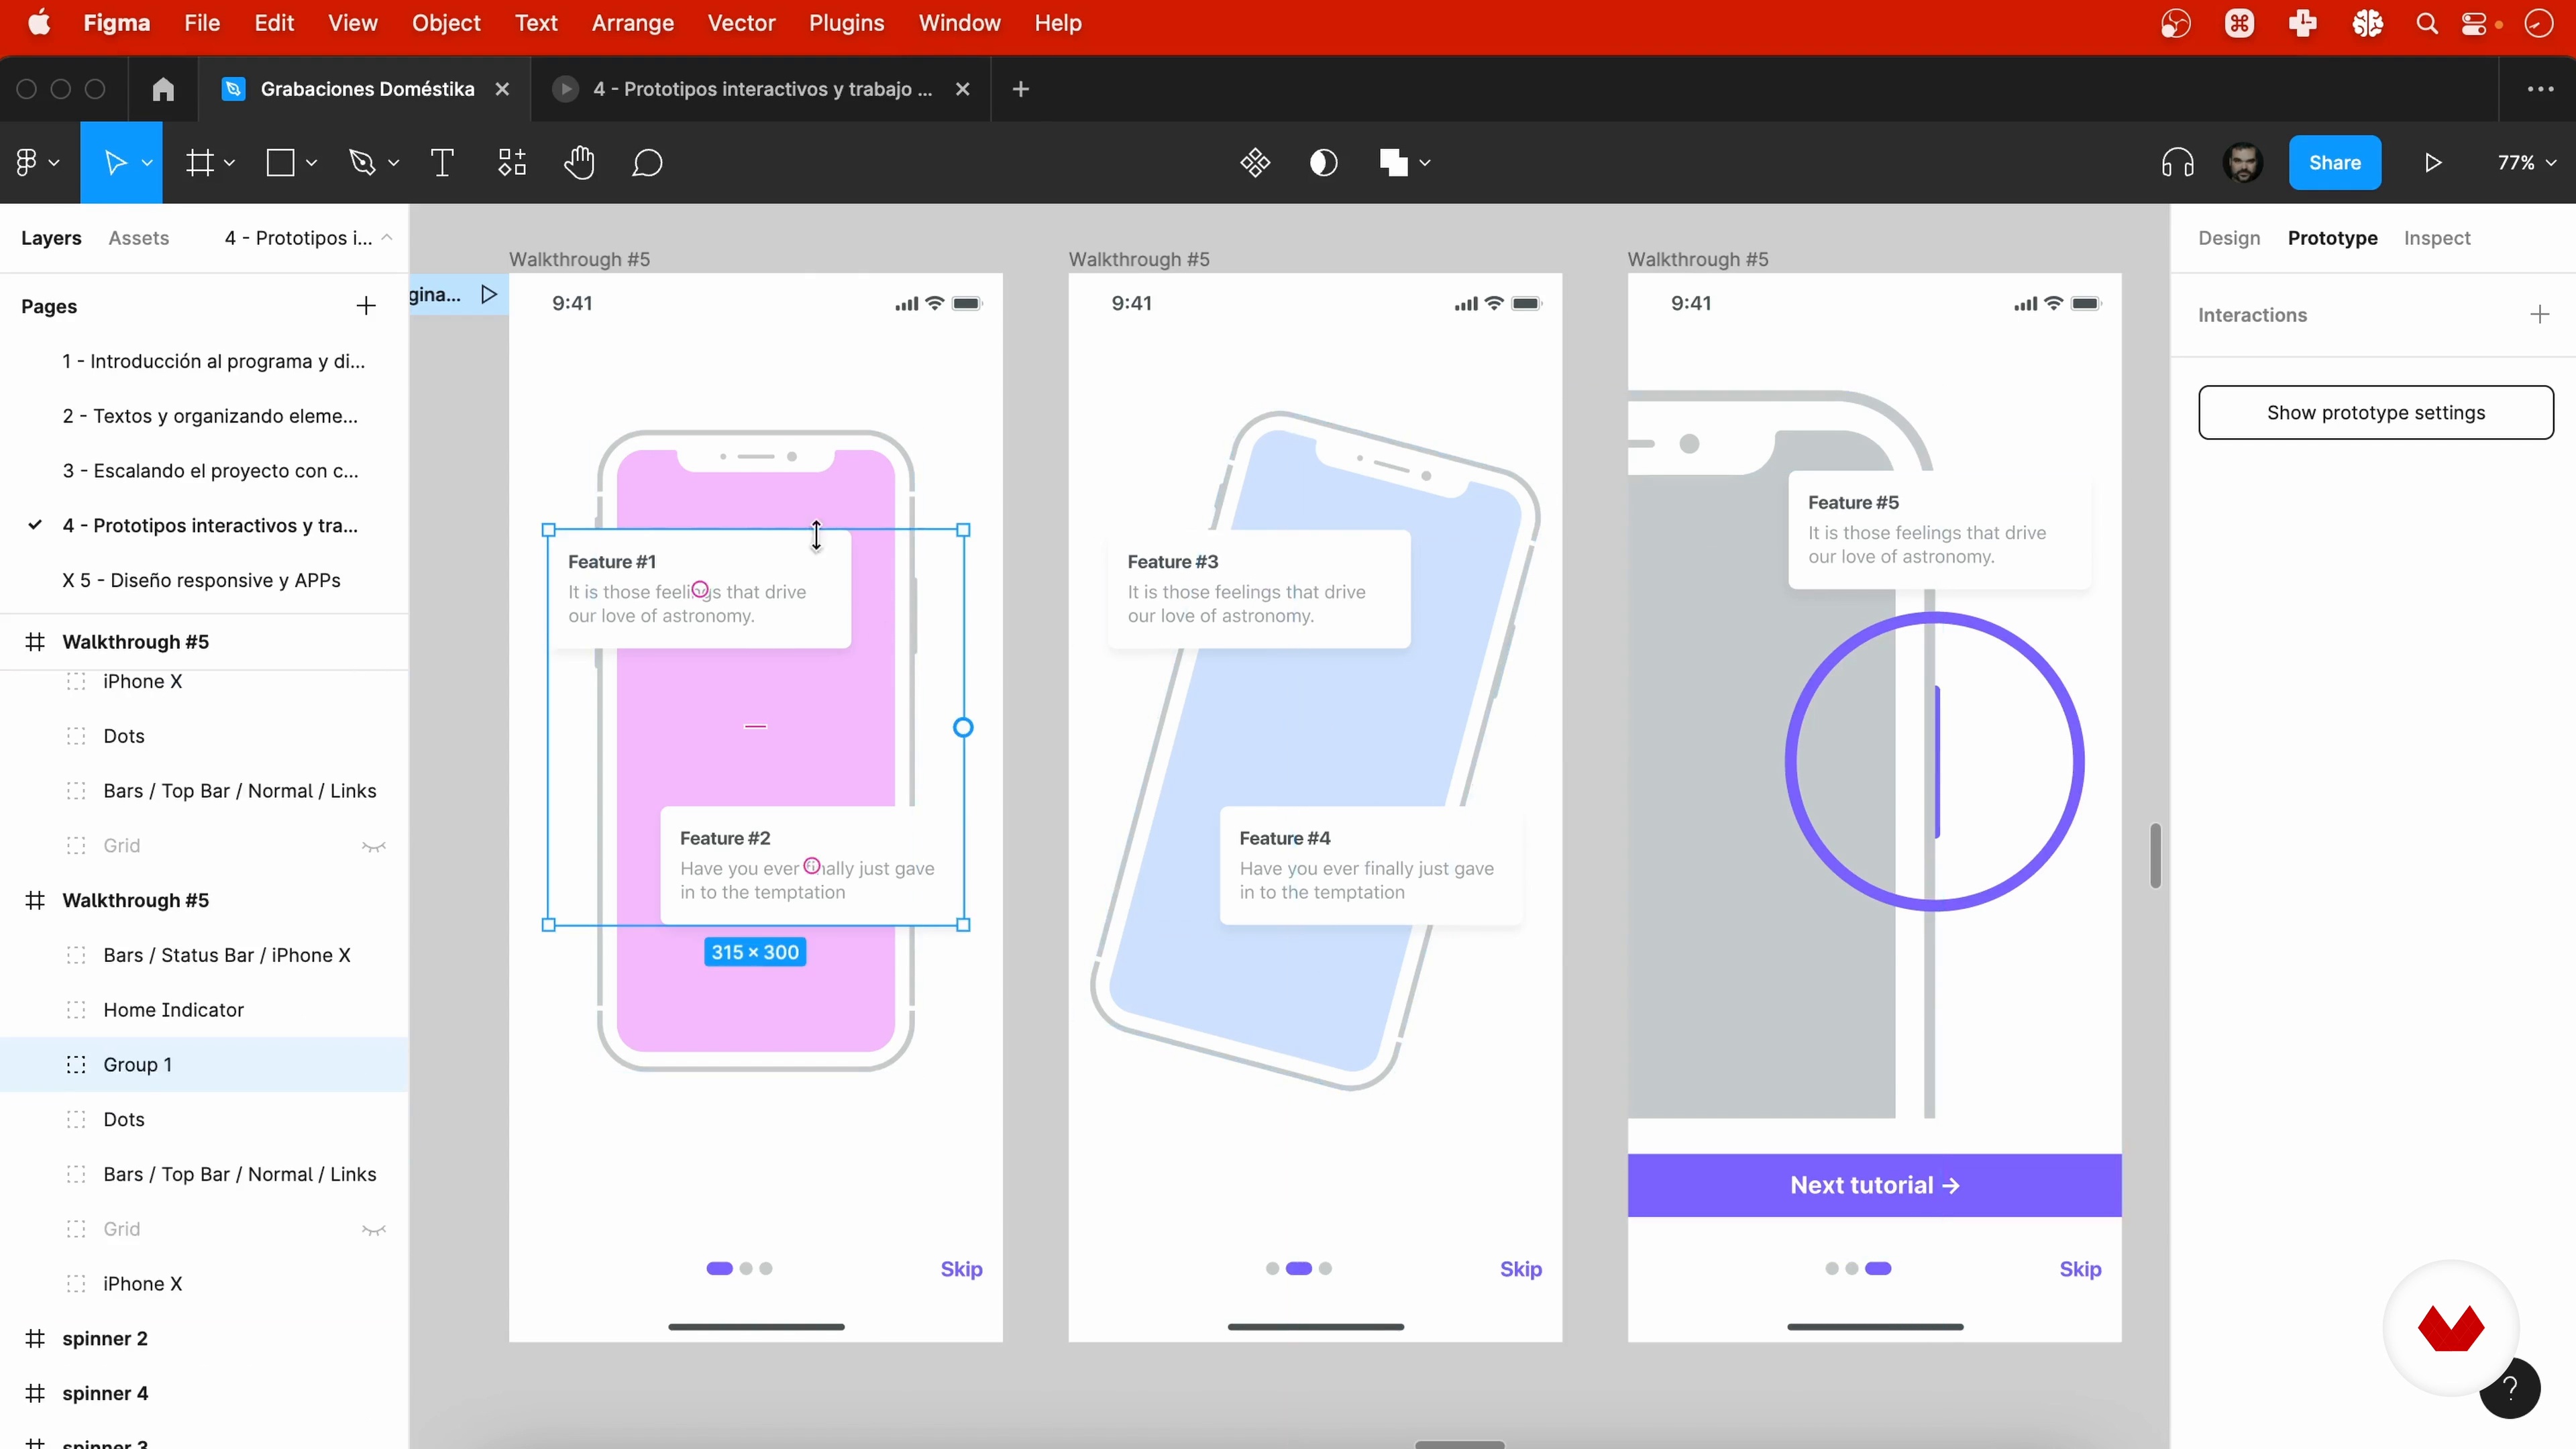Select the Rectangle shape tool
2576x1449 pixels.
(281, 162)
